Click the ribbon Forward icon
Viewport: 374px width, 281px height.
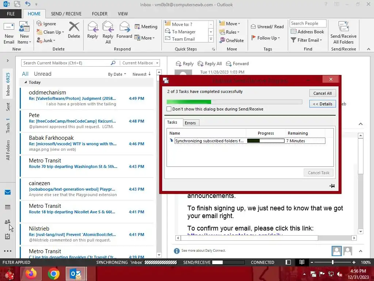124,30
